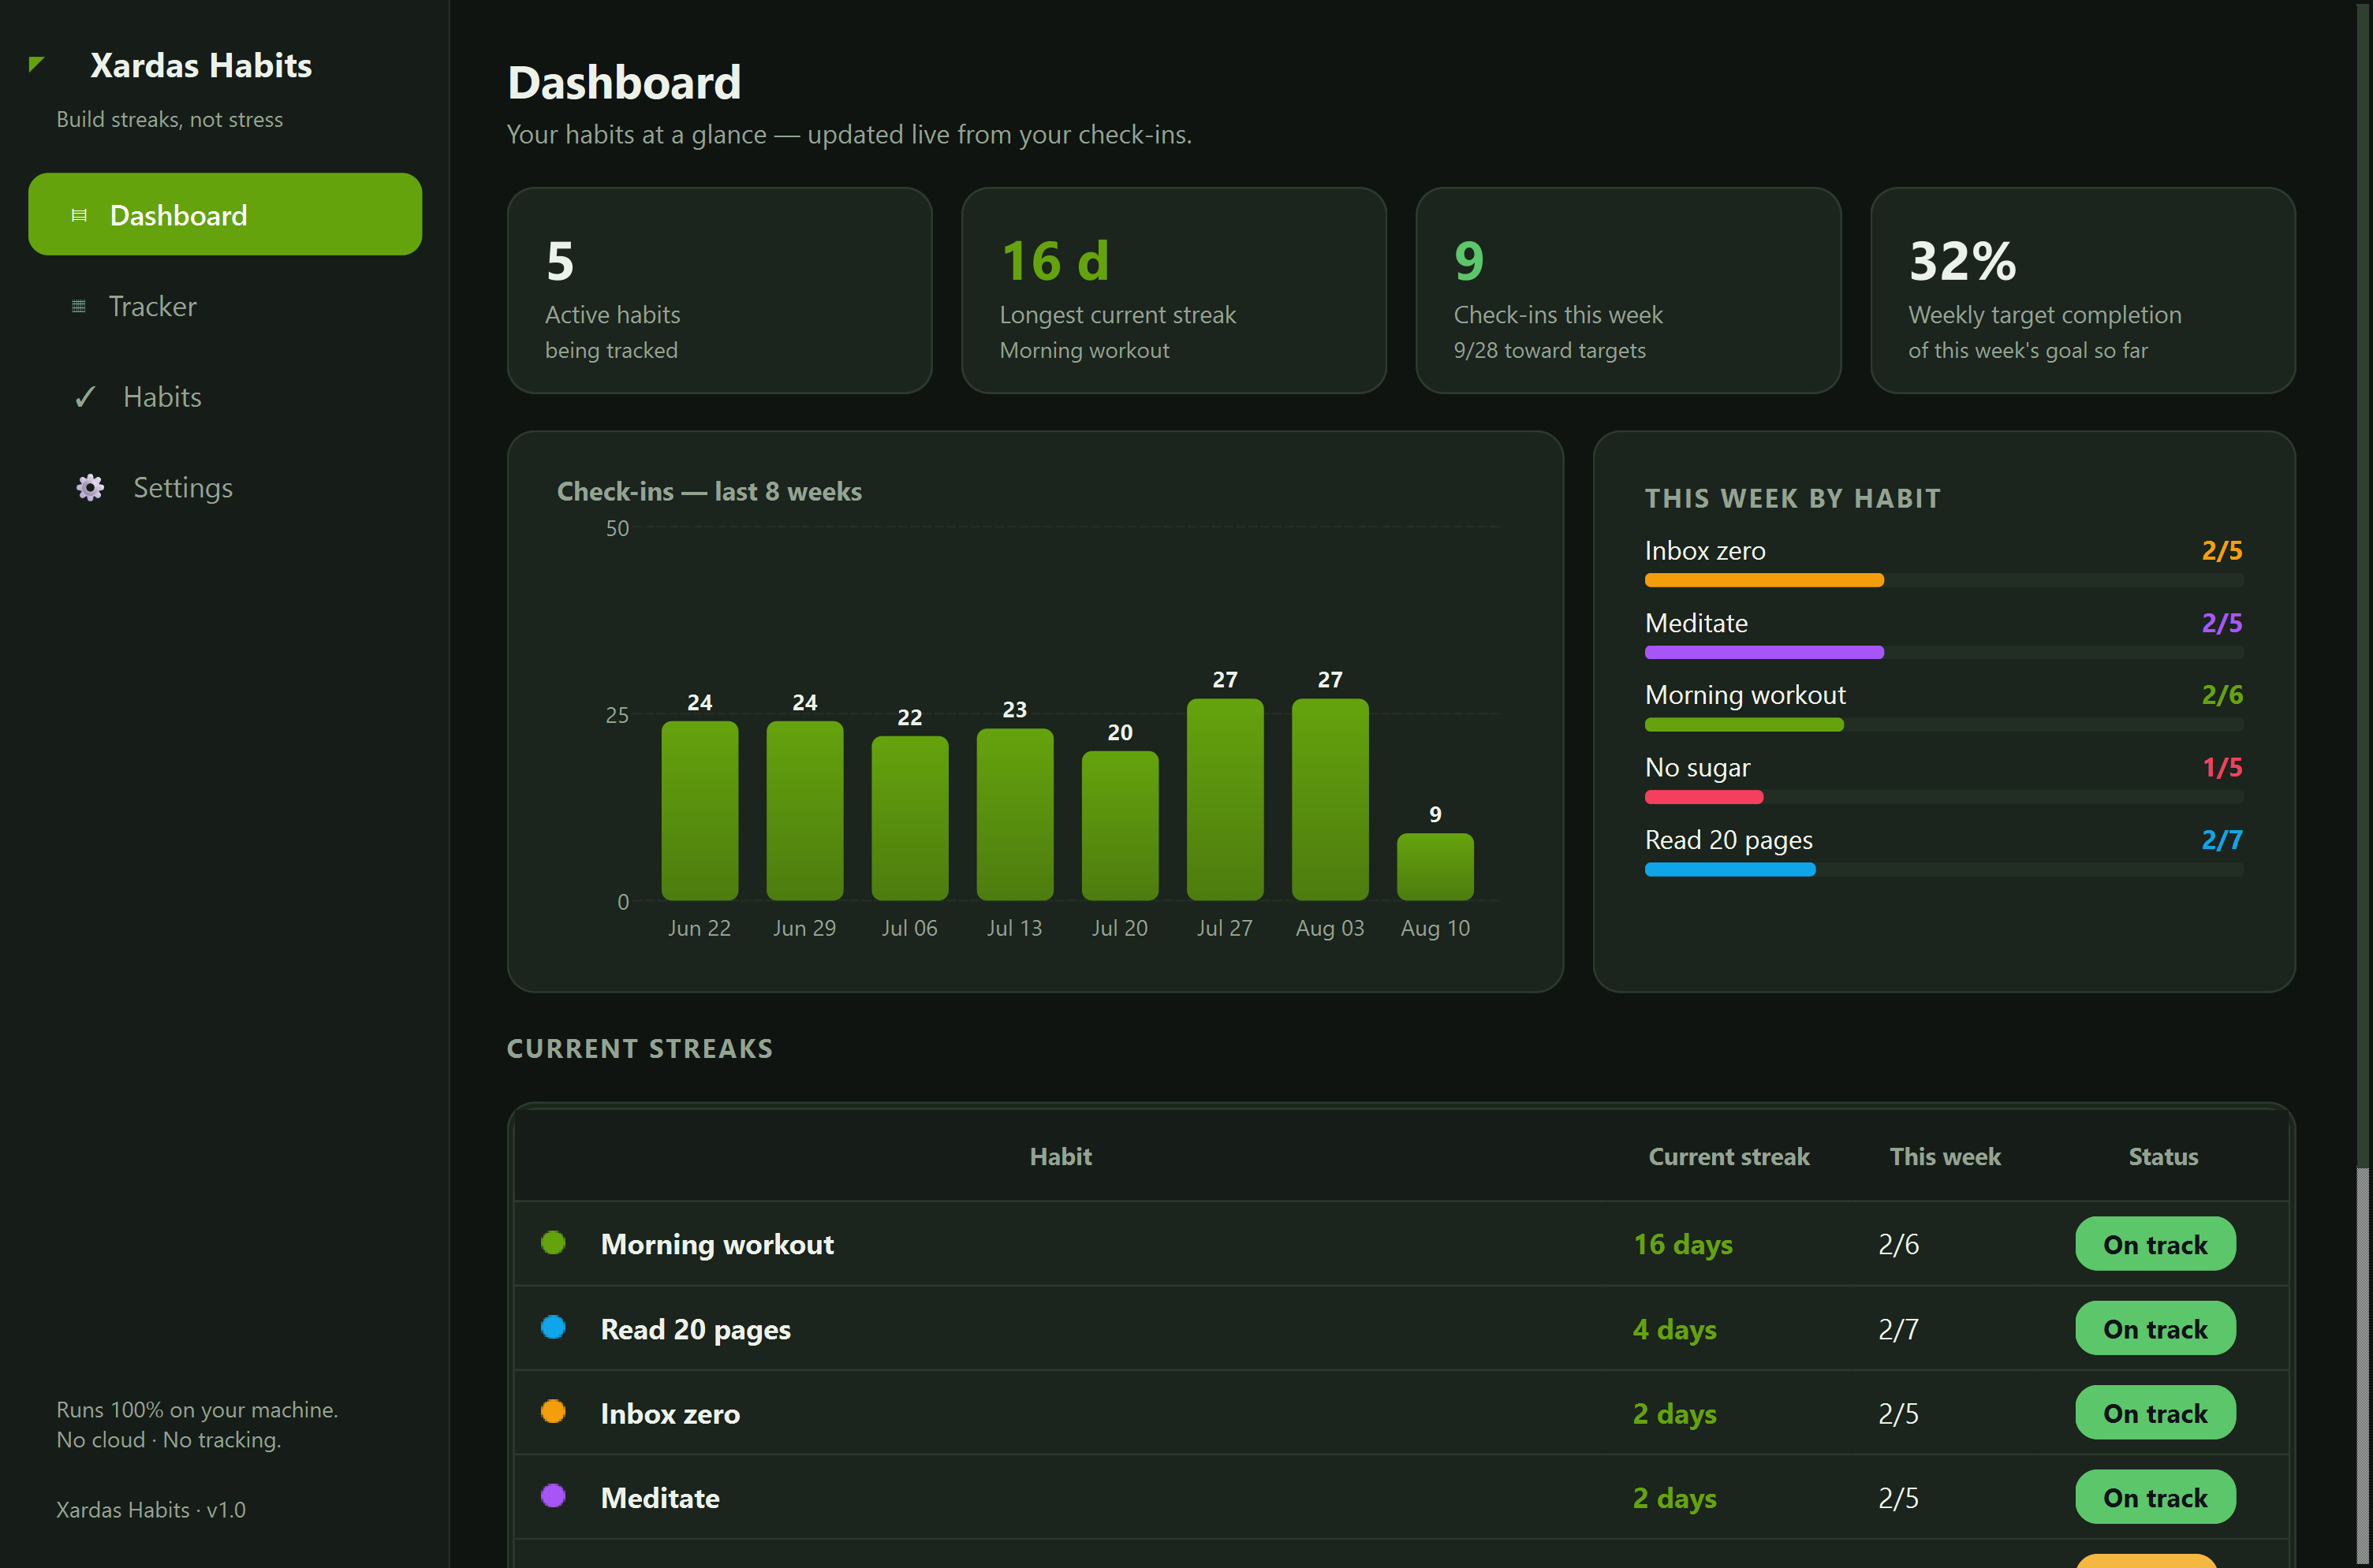Click the Jul 06 chart bar

909,818
